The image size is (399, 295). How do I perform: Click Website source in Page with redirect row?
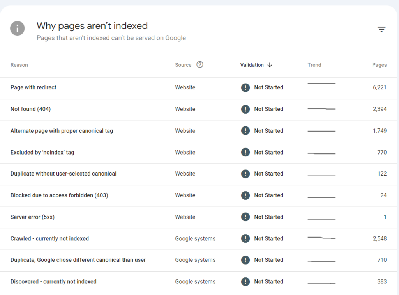(185, 87)
